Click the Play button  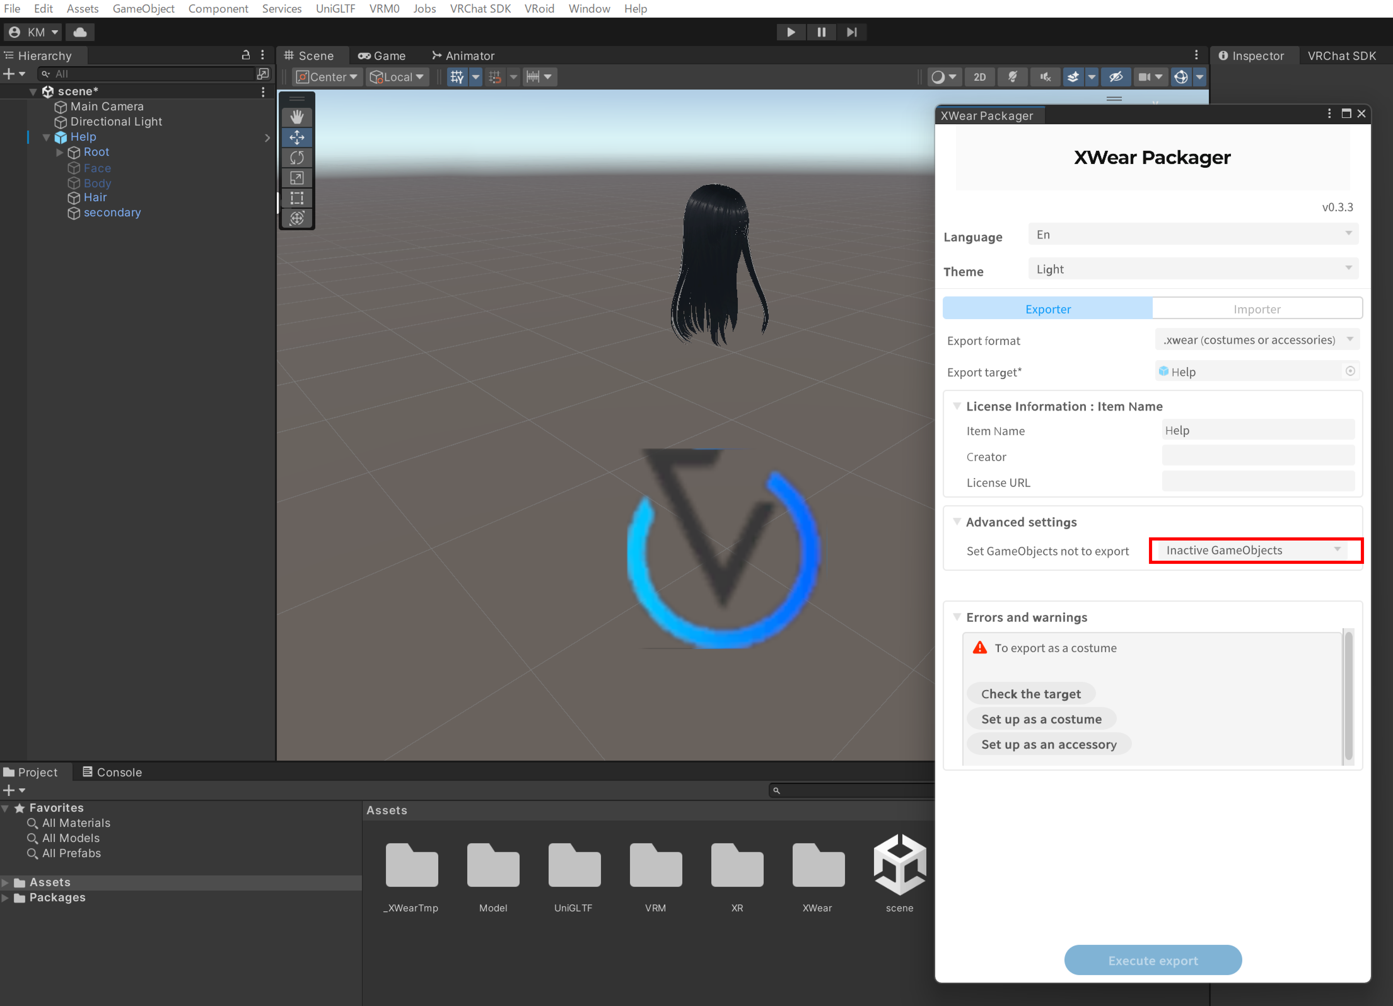(x=791, y=32)
